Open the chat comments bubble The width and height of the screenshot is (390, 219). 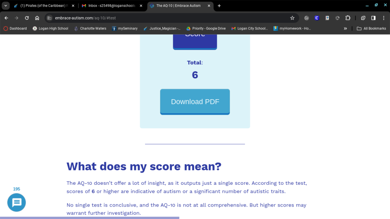tap(17, 202)
